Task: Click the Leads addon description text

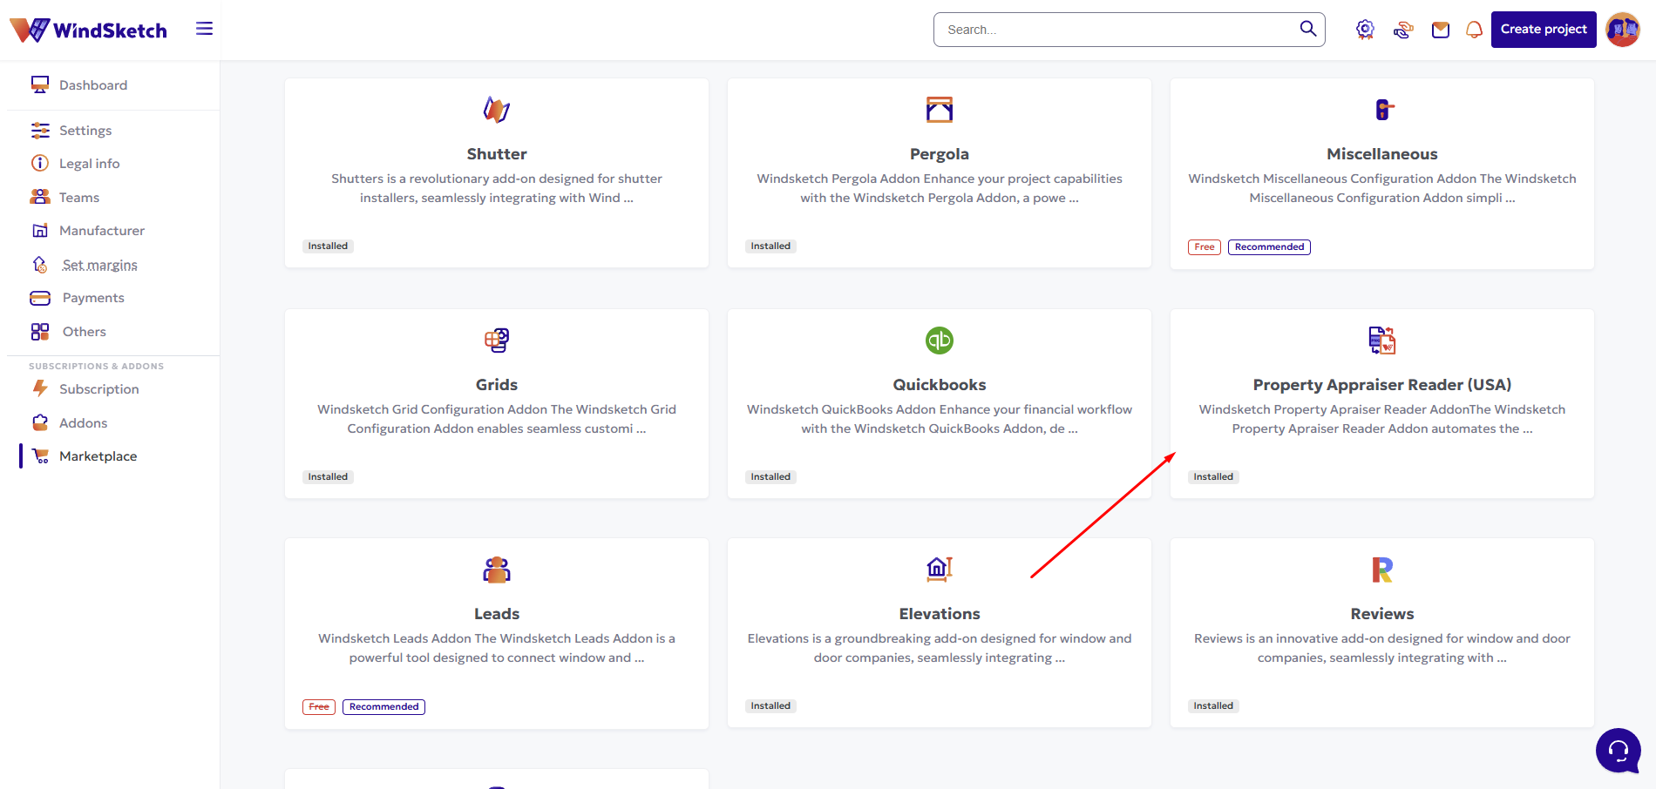Action: [x=497, y=648]
